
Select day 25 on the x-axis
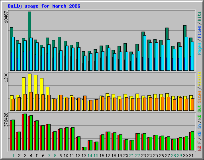[x=155, y=156]
